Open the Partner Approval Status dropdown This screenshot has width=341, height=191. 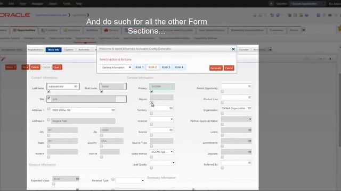click(x=237, y=119)
